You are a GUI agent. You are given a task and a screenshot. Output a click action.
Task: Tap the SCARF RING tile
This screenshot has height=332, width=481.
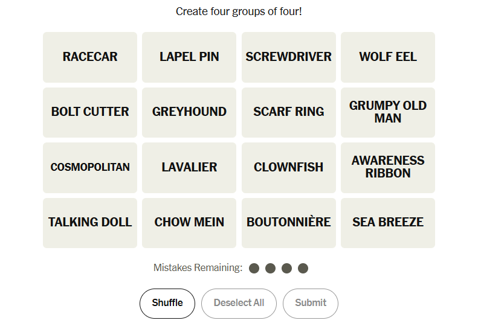pyautogui.click(x=288, y=112)
